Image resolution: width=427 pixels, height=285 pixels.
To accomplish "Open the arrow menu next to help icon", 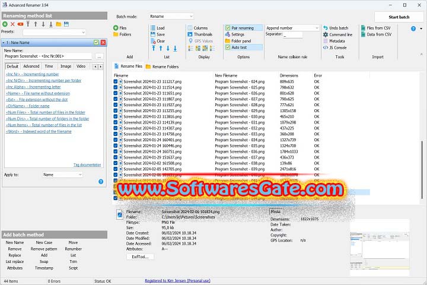I will pyautogui.click(x=421, y=28).
